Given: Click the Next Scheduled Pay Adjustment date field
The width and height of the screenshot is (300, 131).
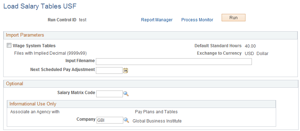Looking at the screenshot, I should tap(109, 70).
